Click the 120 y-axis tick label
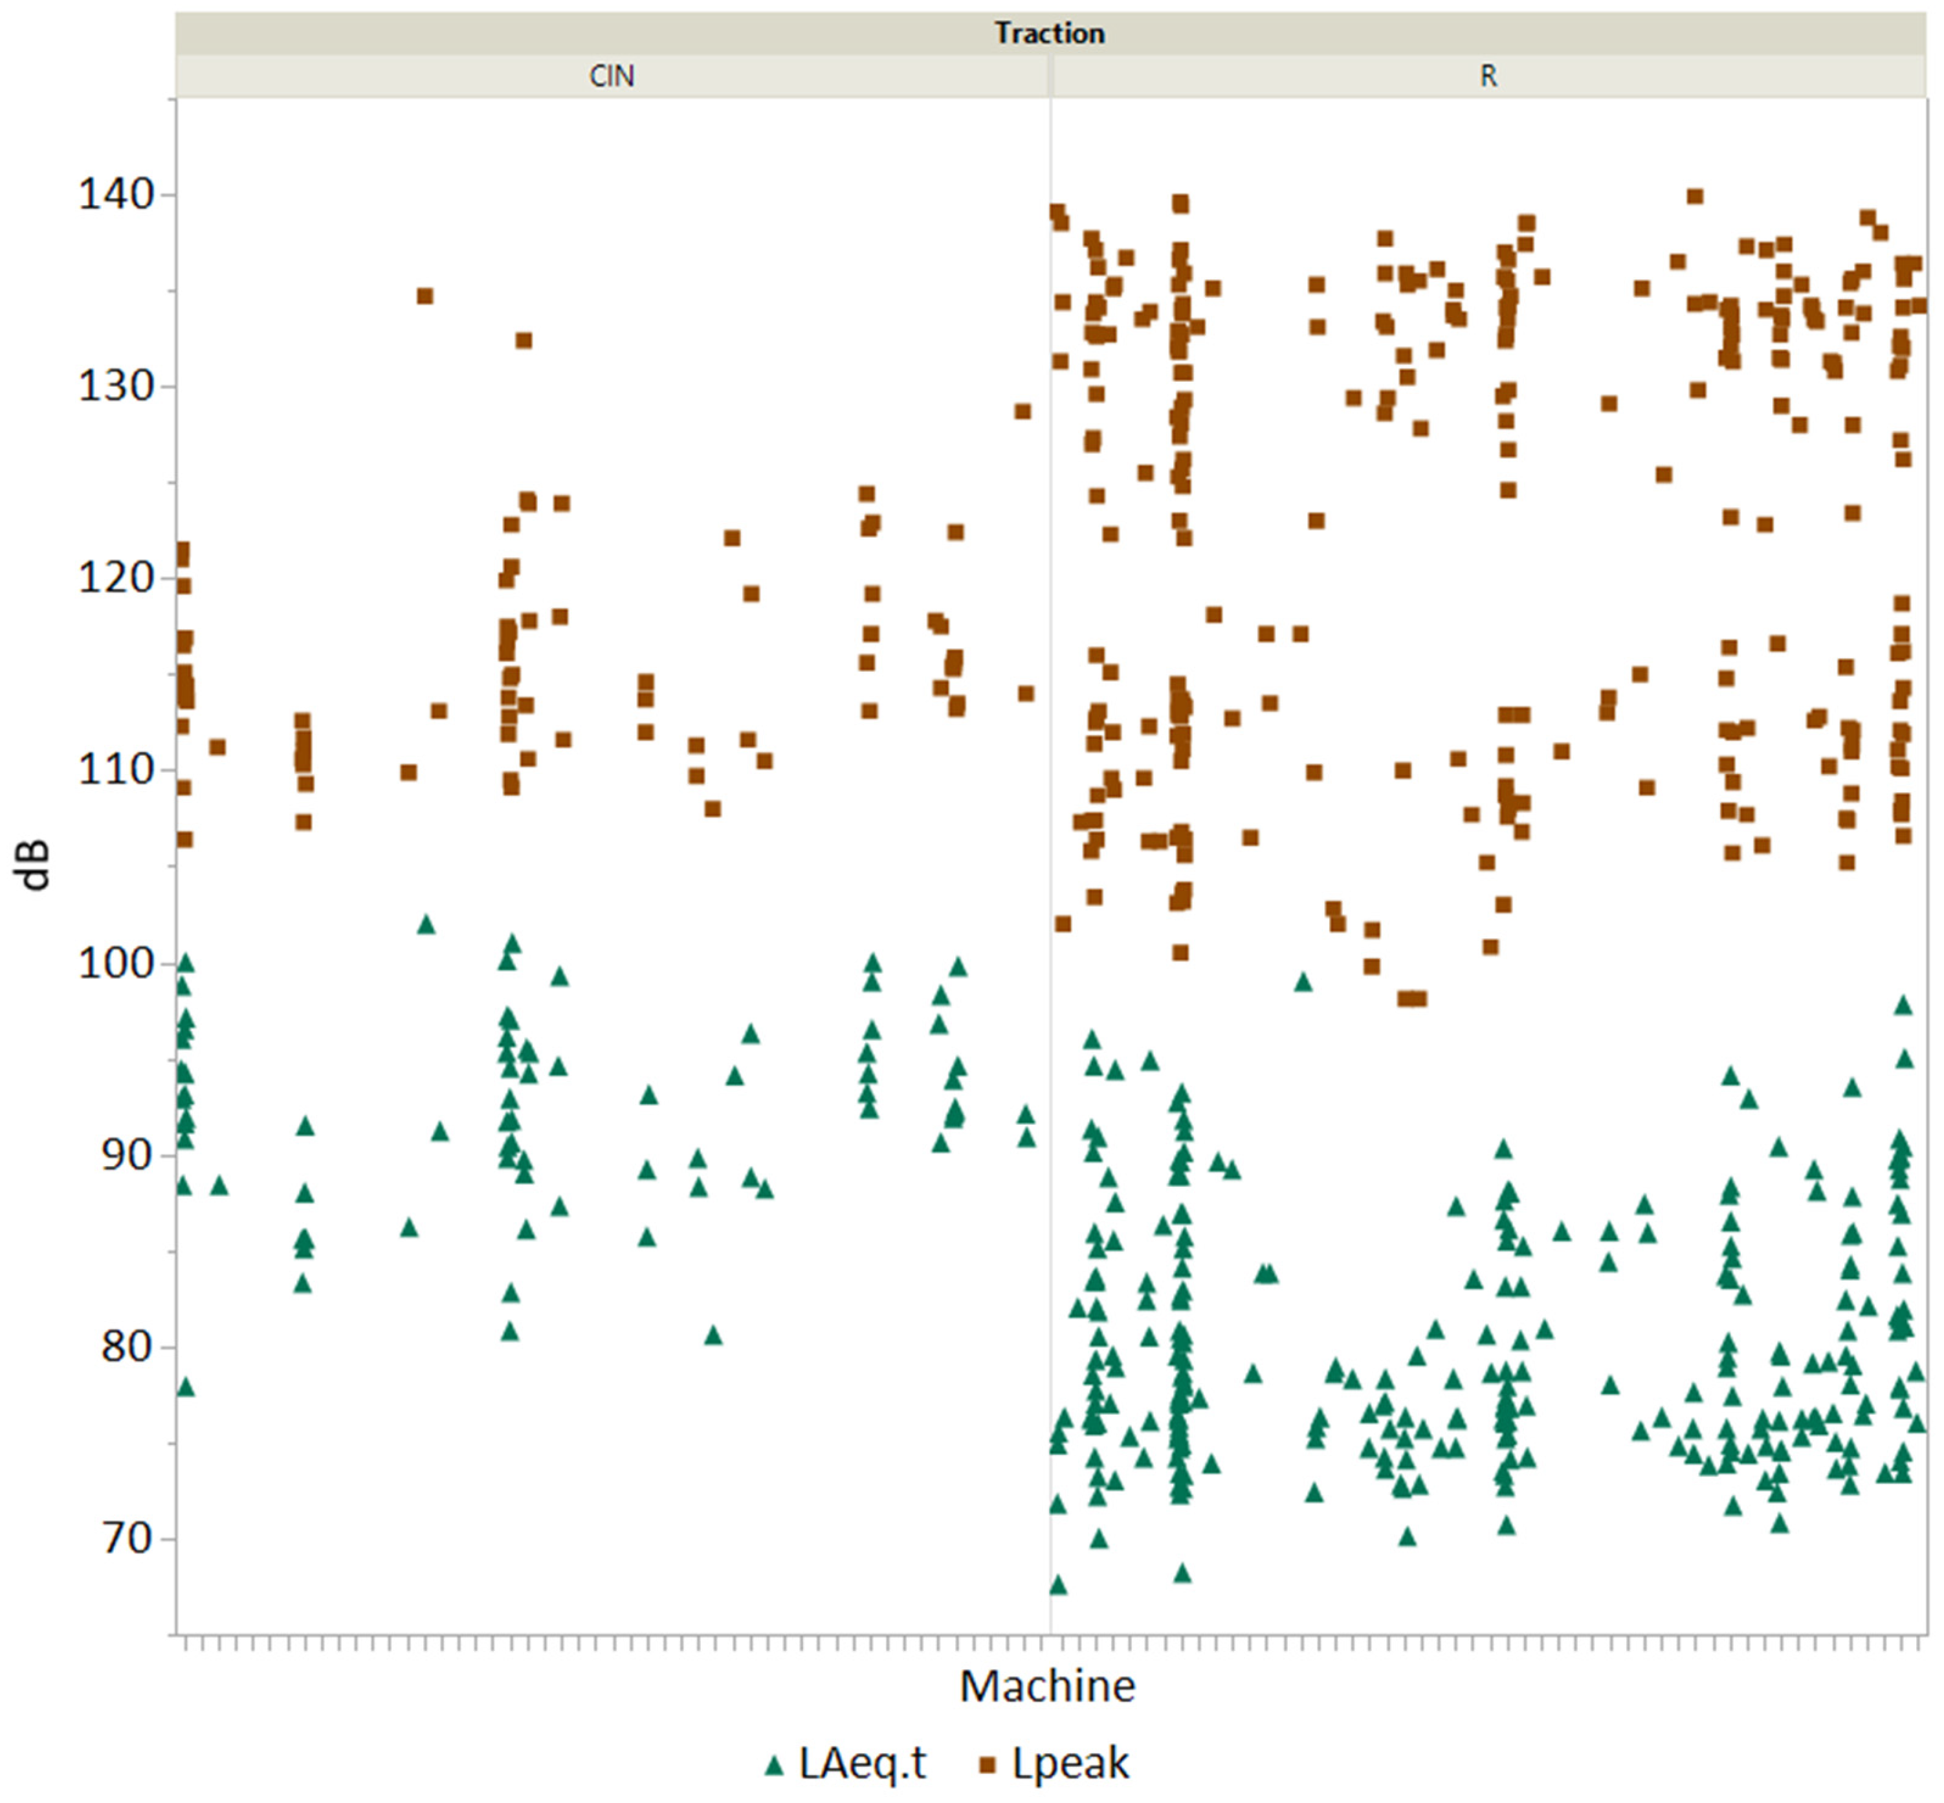Screen dimensions: 1944x1803 116,579
